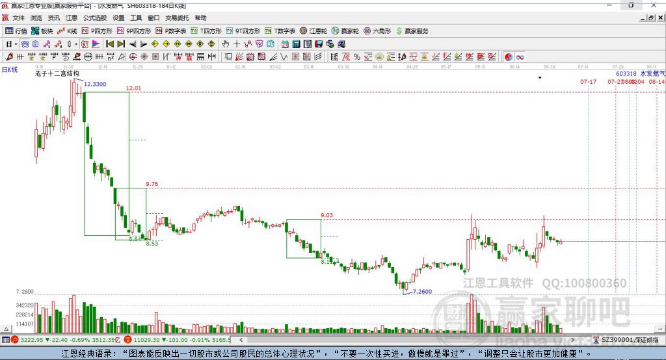Click the 603318 stock code label
This screenshot has width=666, height=360.
point(626,74)
